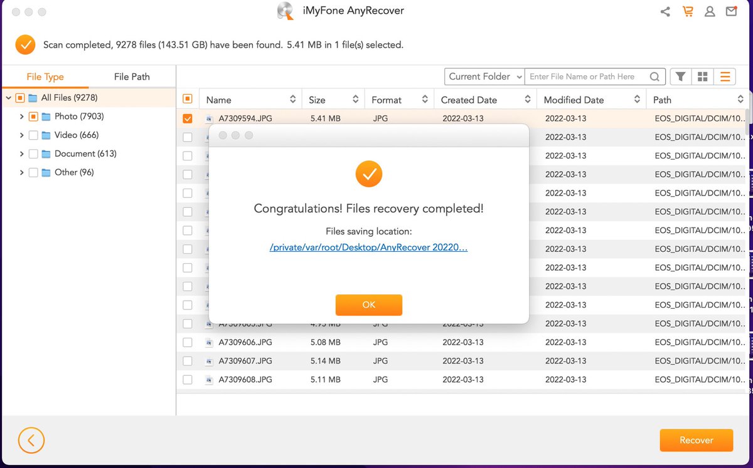This screenshot has height=468, width=753.
Task: Click the share icon in title bar
Action: [665, 11]
